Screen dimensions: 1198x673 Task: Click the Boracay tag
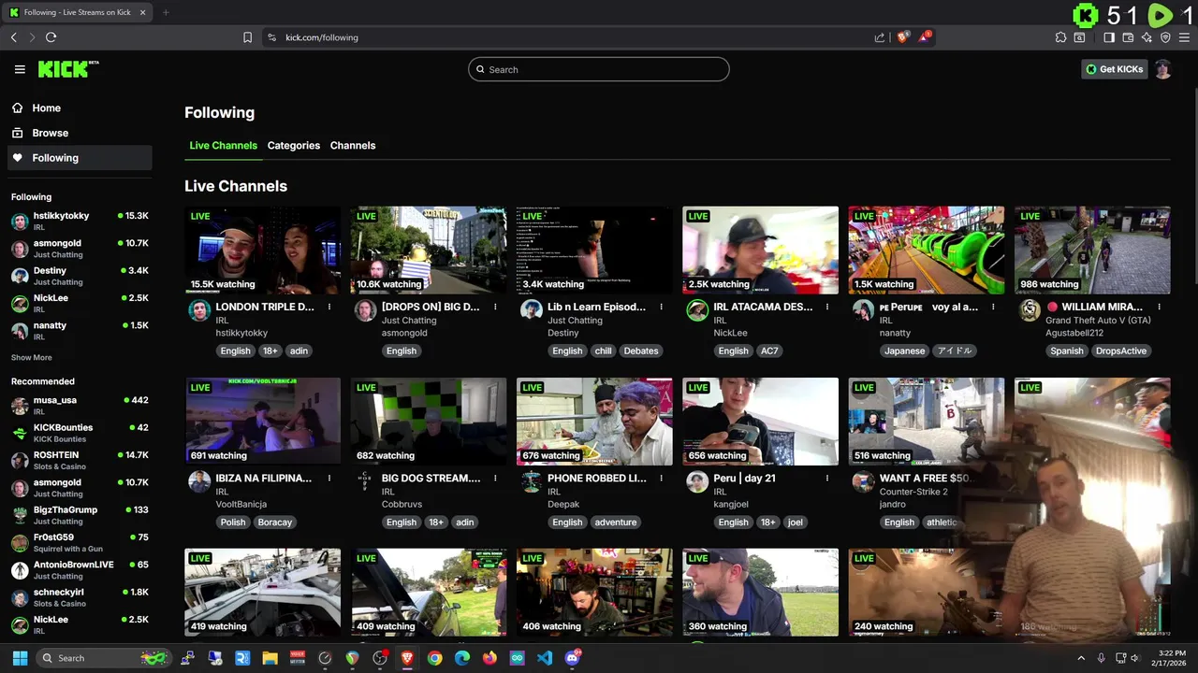coord(275,523)
